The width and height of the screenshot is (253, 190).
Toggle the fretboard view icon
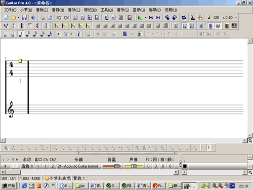227,26
